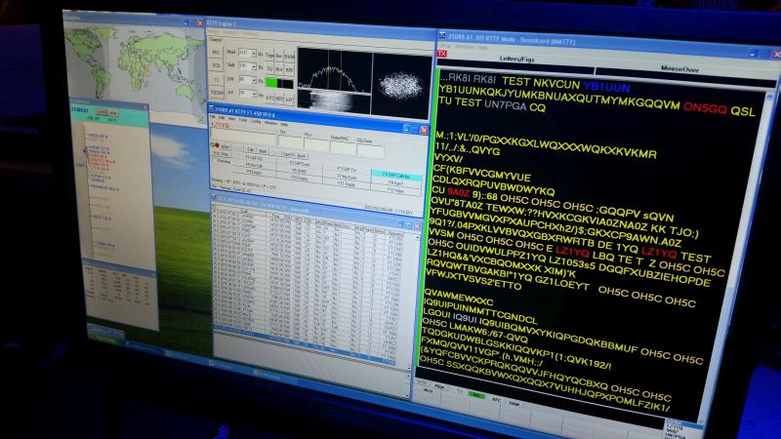Click the green squelch level bar

(272, 82)
